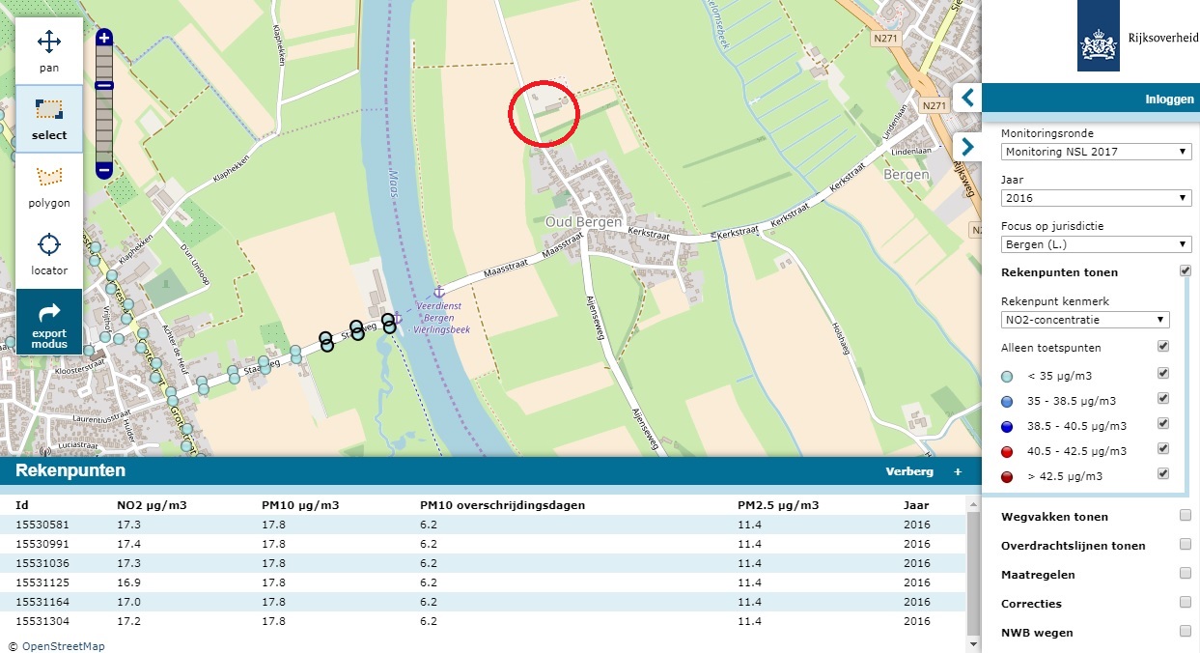
Task: Select table row Id 15531164
Action: [483, 602]
